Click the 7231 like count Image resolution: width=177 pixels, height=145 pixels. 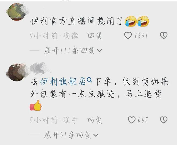(x=141, y=35)
